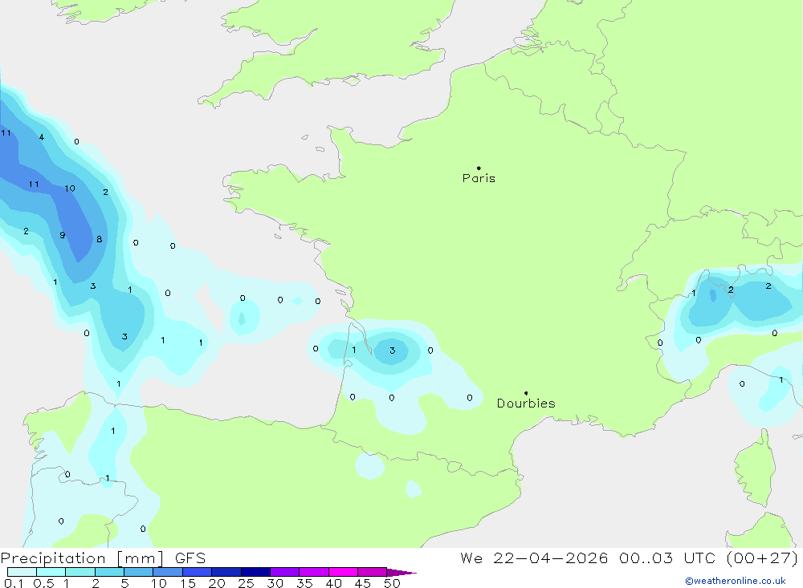Click the GFS model name label
This screenshot has height=588, width=803.
[190, 558]
